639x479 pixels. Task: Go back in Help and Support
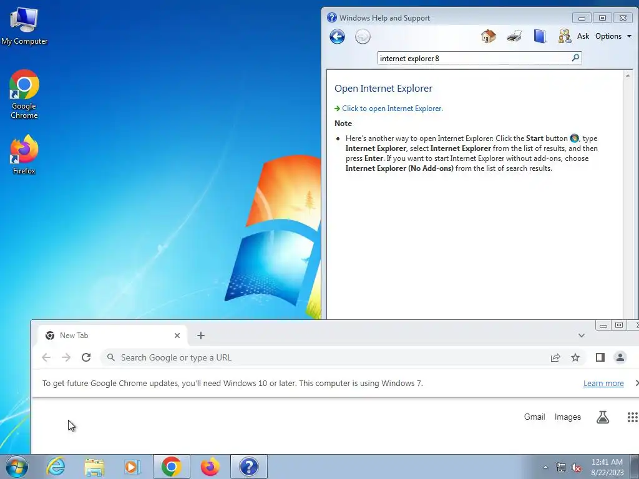click(x=337, y=37)
